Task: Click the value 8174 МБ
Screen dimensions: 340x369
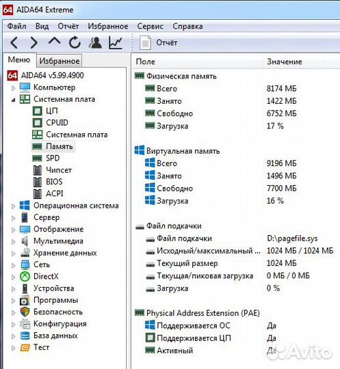Action: (282, 89)
